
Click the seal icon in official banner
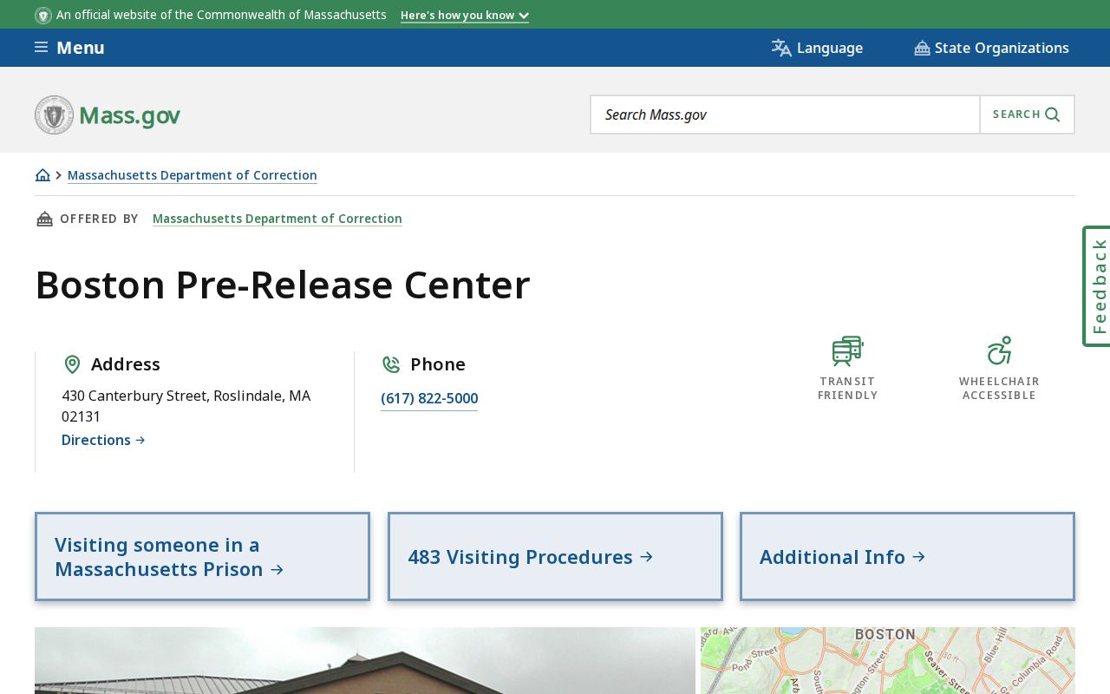pos(43,16)
